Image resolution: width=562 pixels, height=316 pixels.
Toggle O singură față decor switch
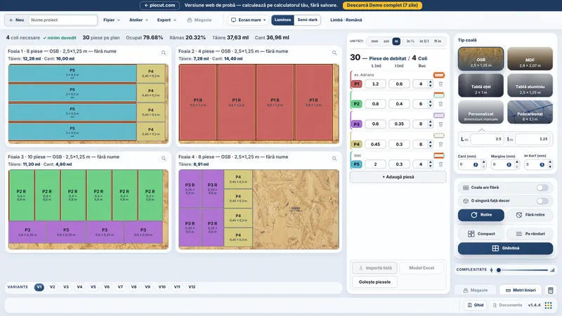click(x=542, y=201)
